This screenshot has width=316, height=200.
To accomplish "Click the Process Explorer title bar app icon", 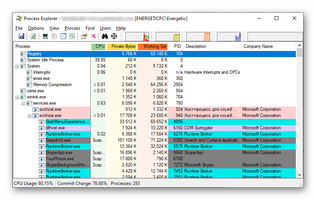I will tap(19, 18).
